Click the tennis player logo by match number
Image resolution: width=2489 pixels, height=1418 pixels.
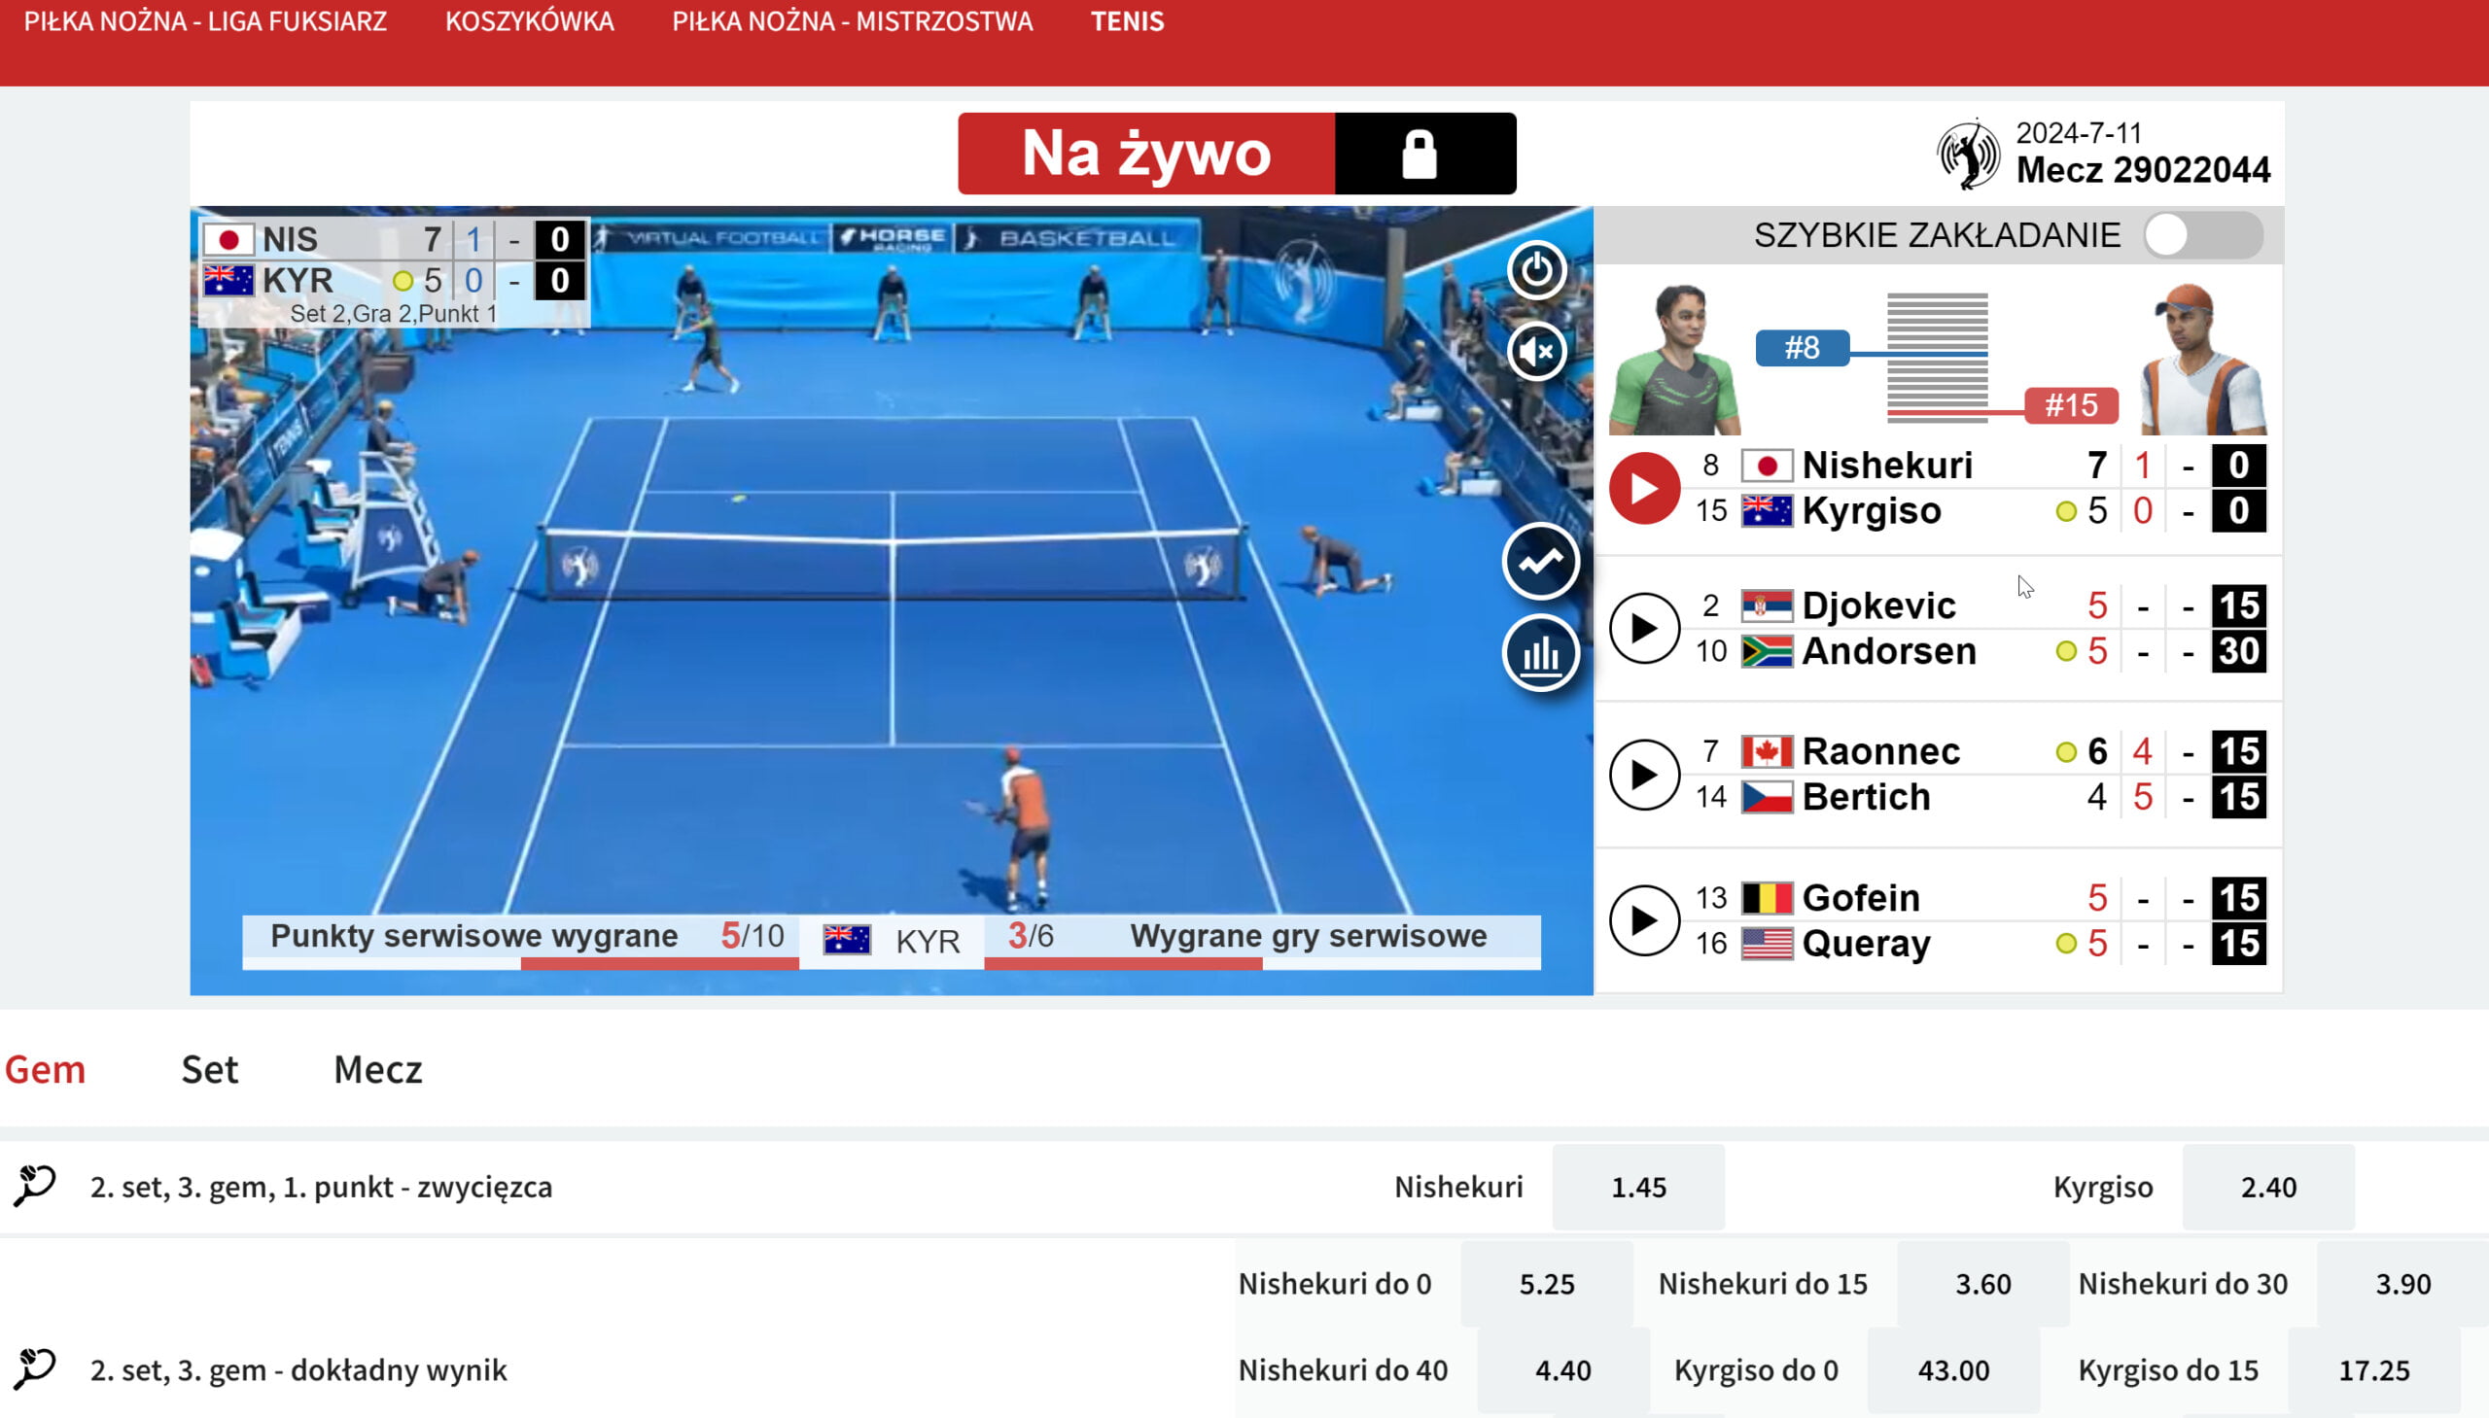(x=1968, y=154)
